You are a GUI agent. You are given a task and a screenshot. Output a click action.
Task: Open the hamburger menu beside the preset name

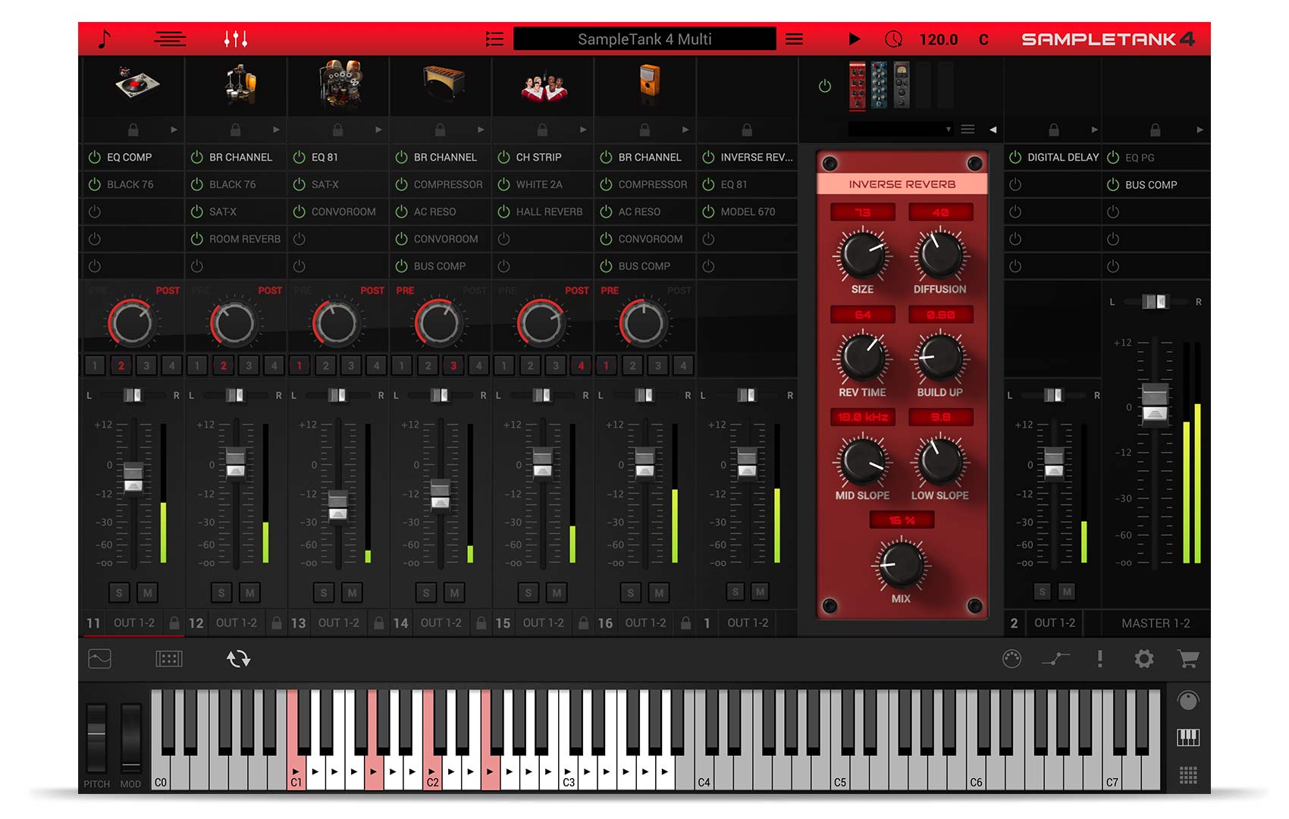794,39
